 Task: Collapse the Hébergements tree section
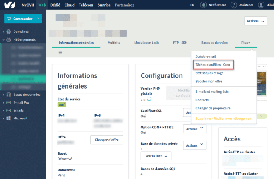click(x=3, y=39)
